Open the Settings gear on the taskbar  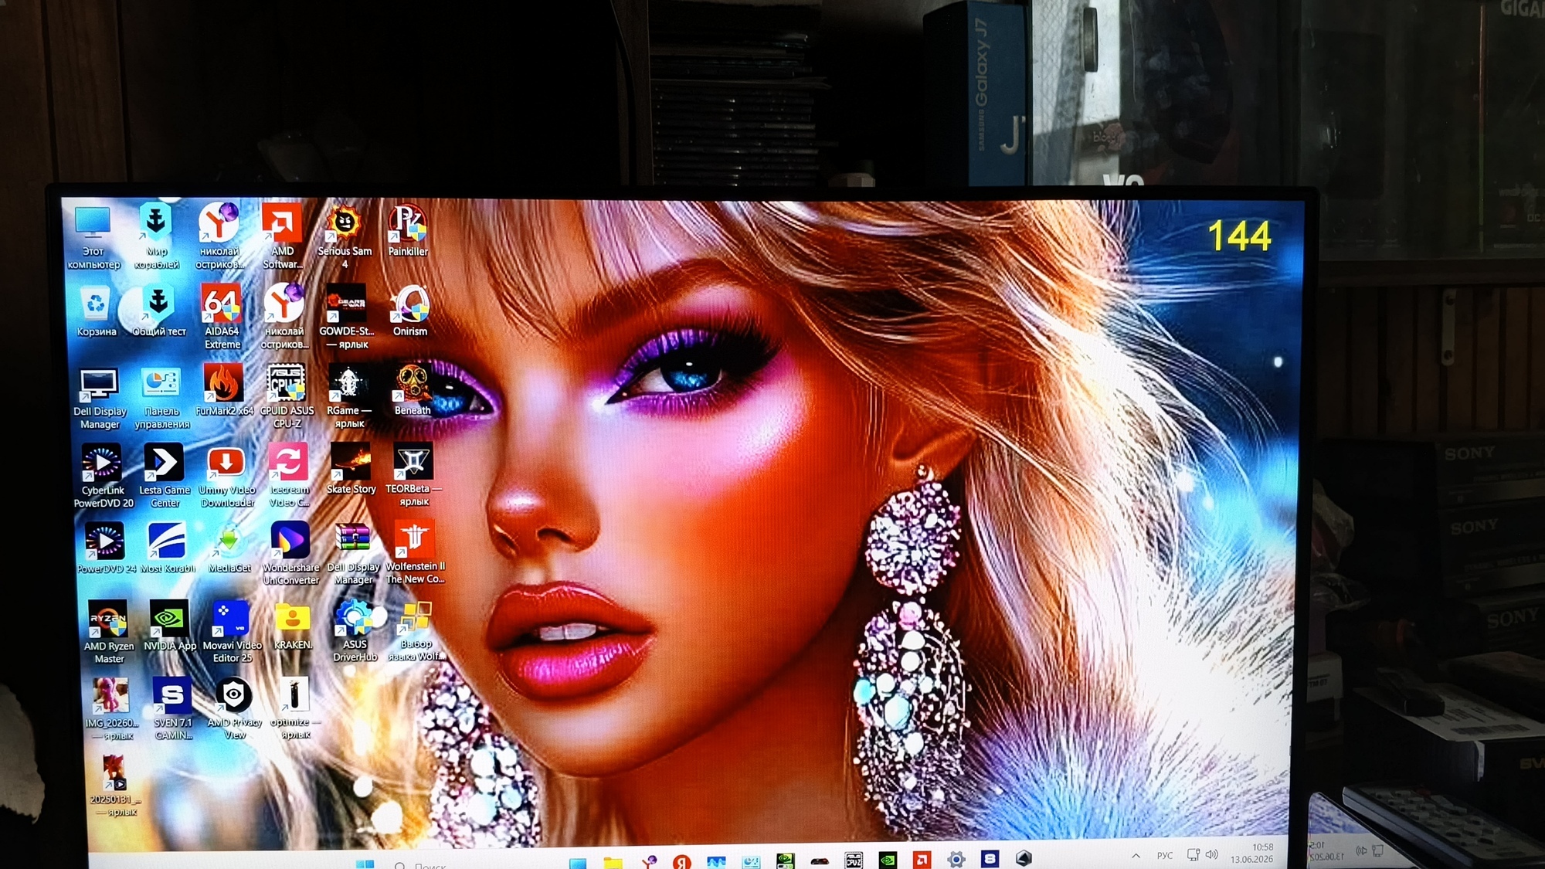[956, 859]
